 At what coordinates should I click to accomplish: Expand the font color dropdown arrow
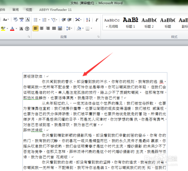tap(17, 29)
